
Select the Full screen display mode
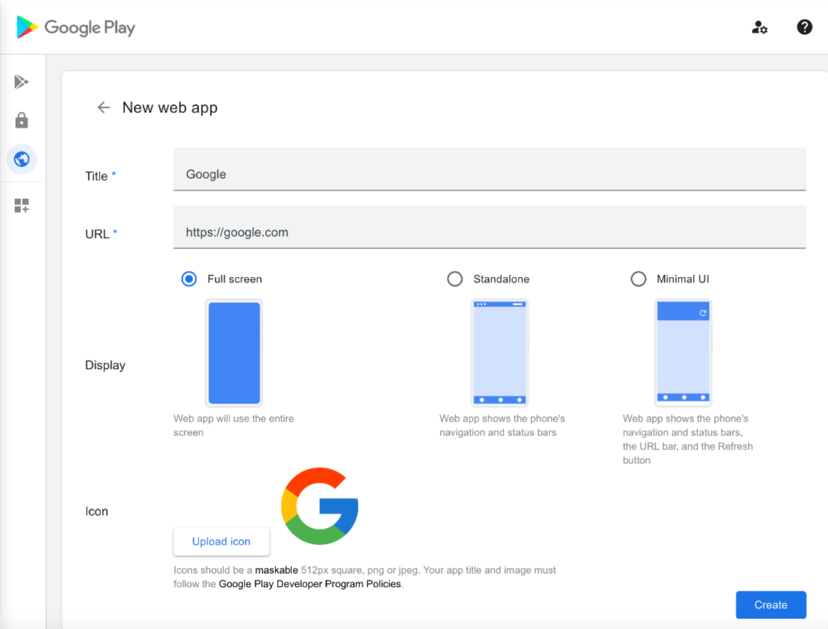[189, 278]
